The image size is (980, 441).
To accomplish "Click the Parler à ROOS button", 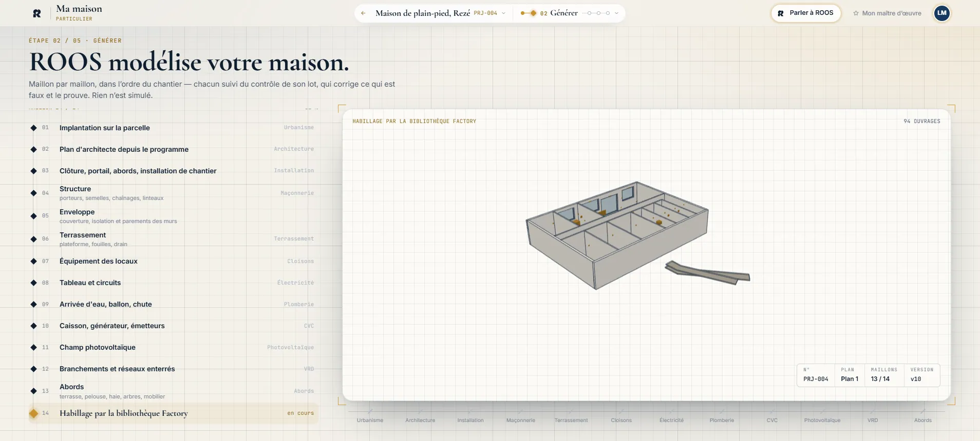I will 805,13.
